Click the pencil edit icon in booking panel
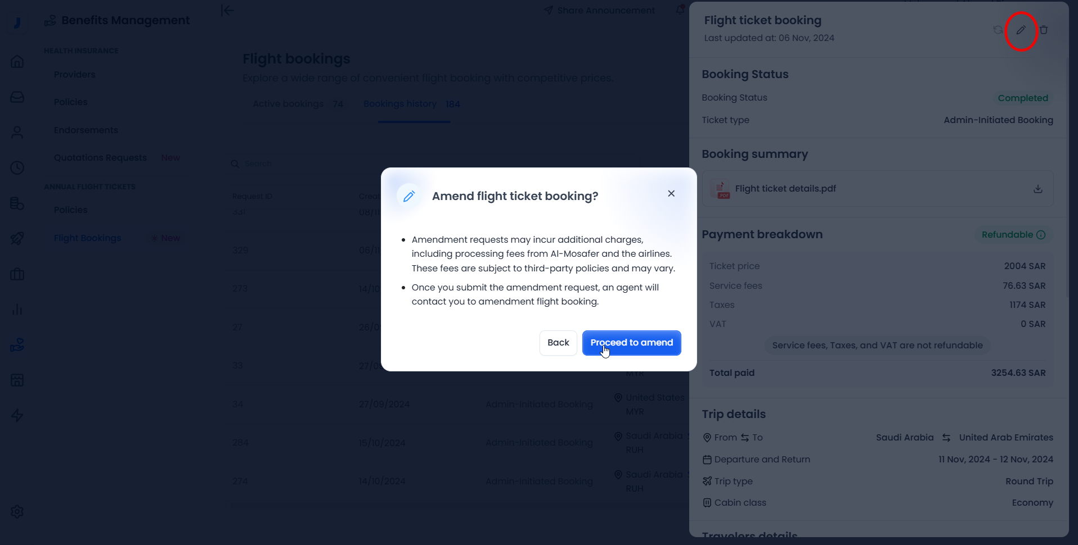The height and width of the screenshot is (545, 1078). pyautogui.click(x=1021, y=30)
